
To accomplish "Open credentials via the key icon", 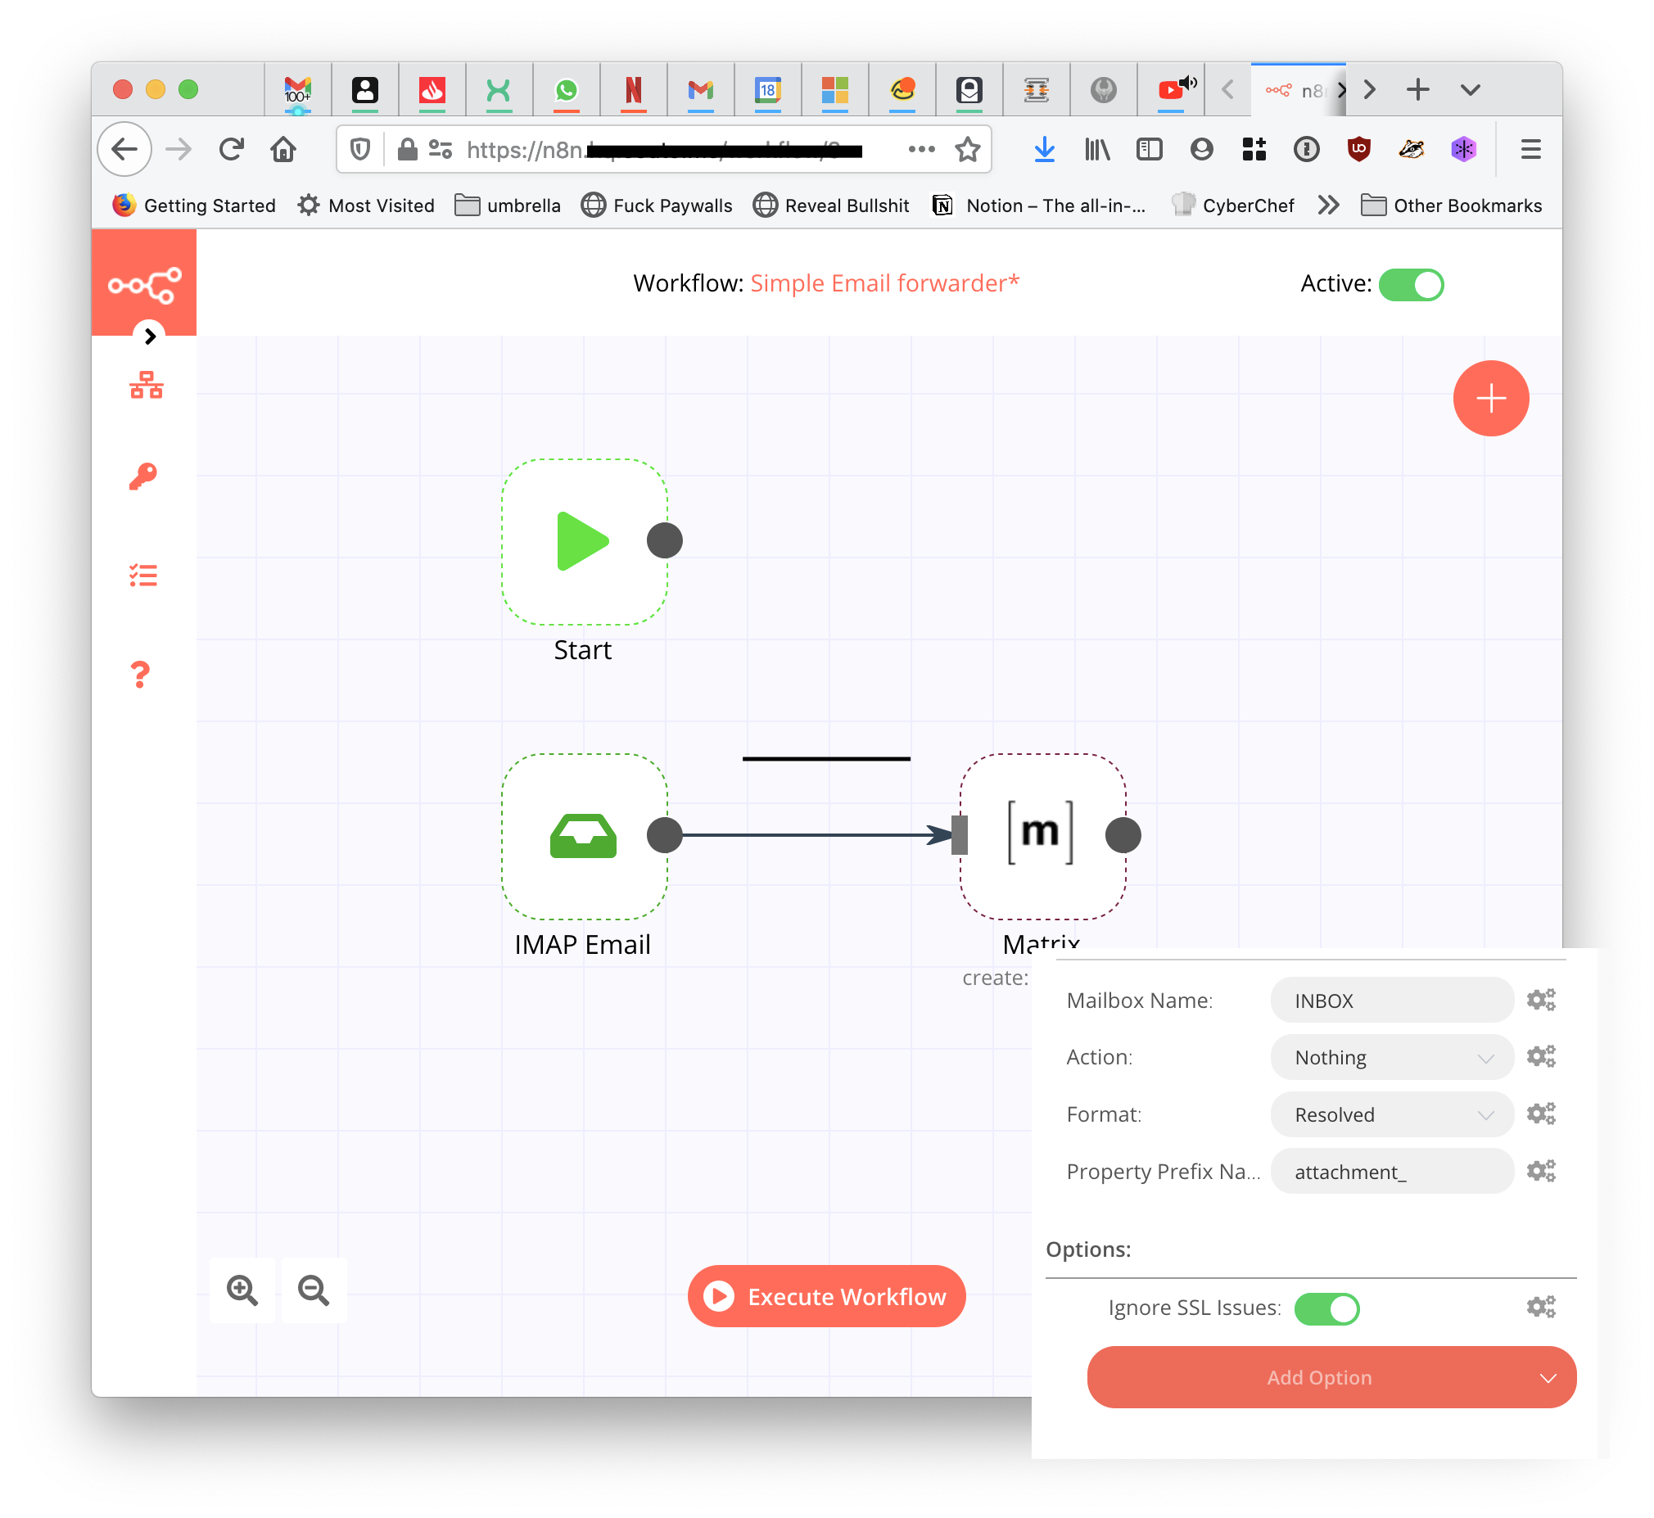I will [x=143, y=476].
